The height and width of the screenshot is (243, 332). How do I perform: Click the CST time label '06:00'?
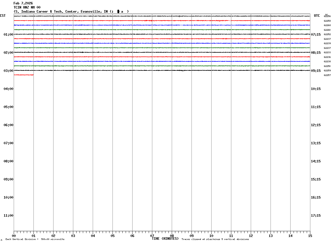pyautogui.click(x=9, y=125)
